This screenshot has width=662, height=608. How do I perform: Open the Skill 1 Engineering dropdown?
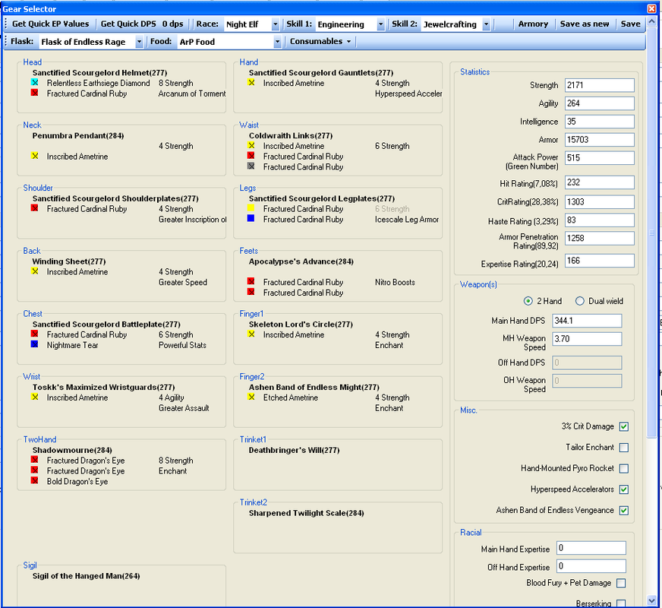(380, 24)
